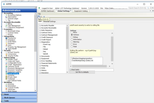Open General Ledger in the sidebar

pos(13,19)
